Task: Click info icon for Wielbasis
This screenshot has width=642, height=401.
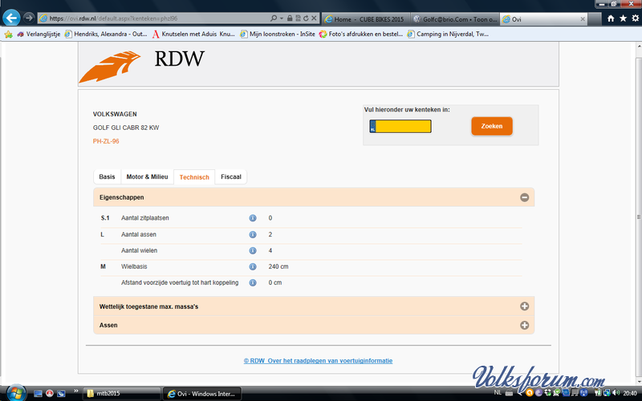Action: [x=253, y=267]
